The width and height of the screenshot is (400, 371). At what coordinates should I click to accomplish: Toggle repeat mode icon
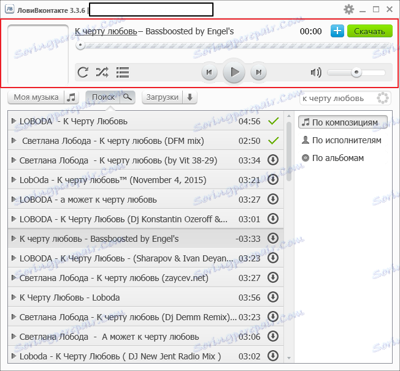(x=83, y=73)
